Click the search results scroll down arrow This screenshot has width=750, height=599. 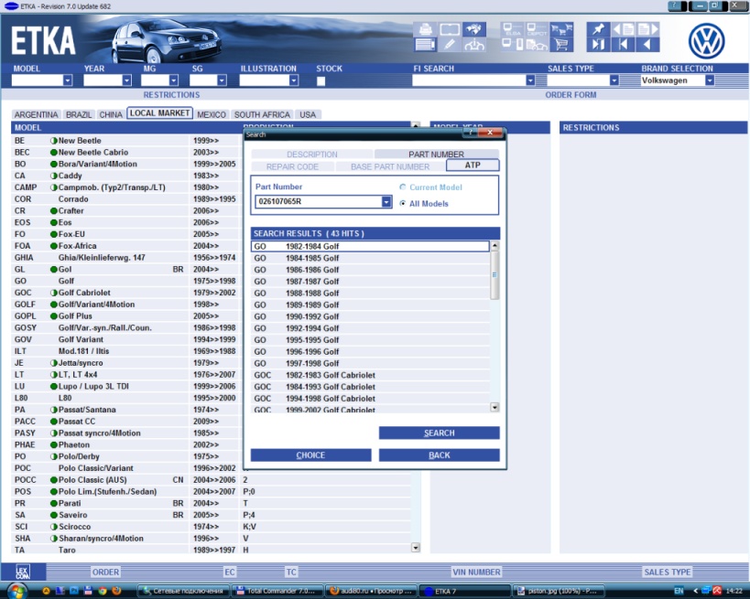click(495, 407)
